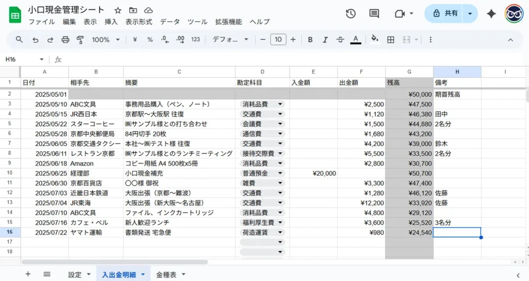529x281 pixels.
Task: Select the paint format tool
Action: point(80,40)
